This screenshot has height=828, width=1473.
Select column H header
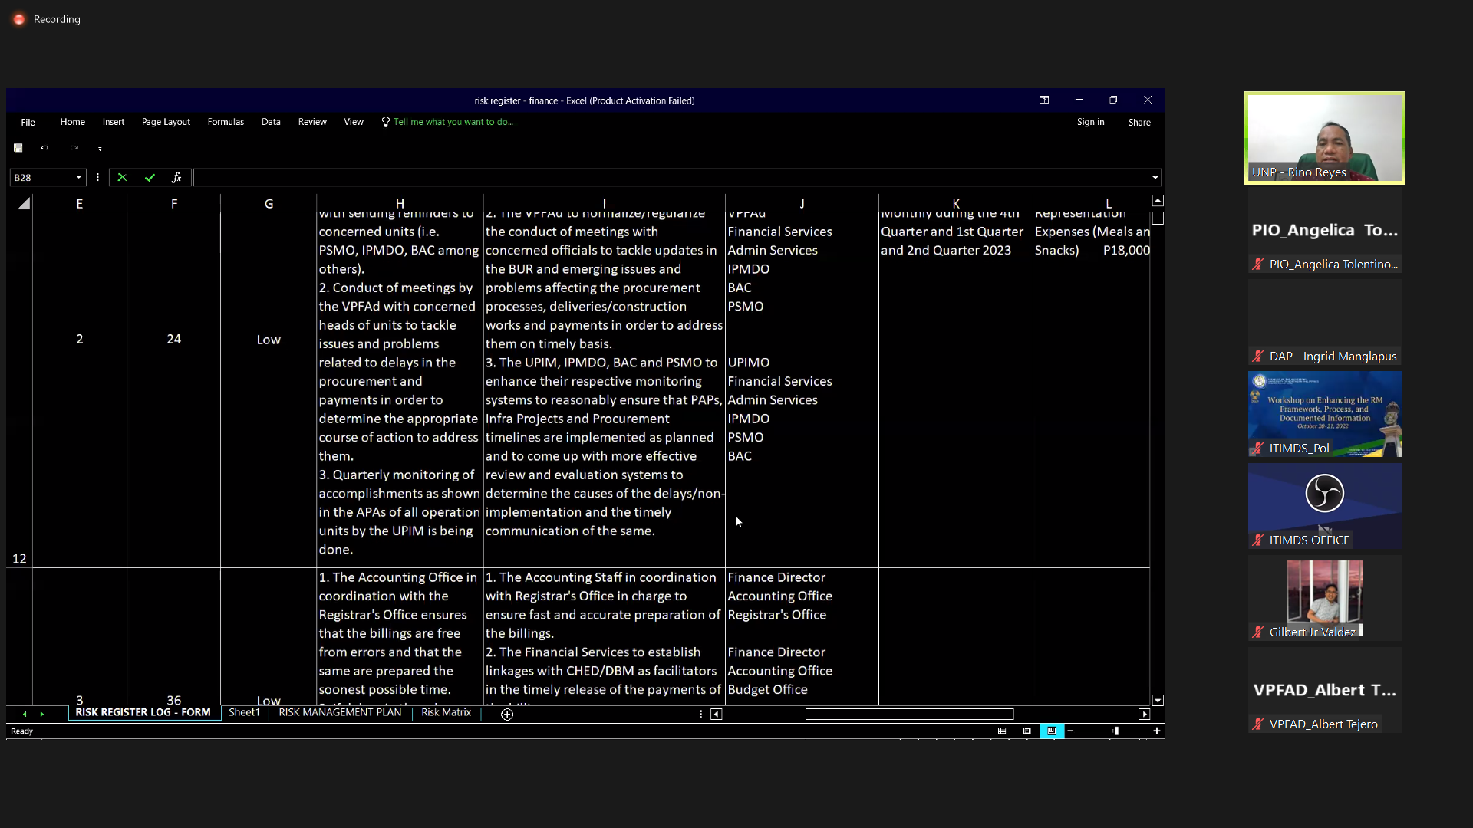click(x=400, y=204)
